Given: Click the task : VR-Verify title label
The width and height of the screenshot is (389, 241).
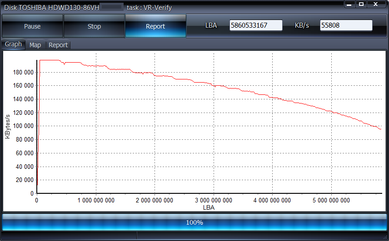Looking at the screenshot, I should coord(150,8).
